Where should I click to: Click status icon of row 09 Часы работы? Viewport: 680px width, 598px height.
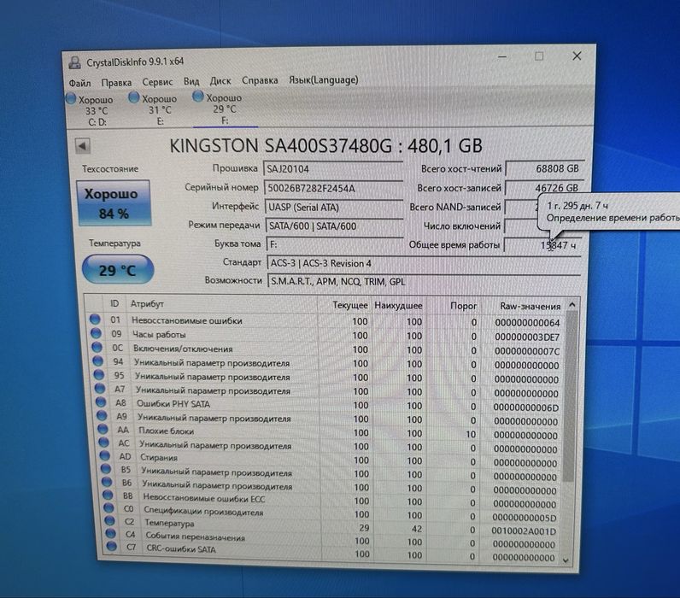[96, 333]
